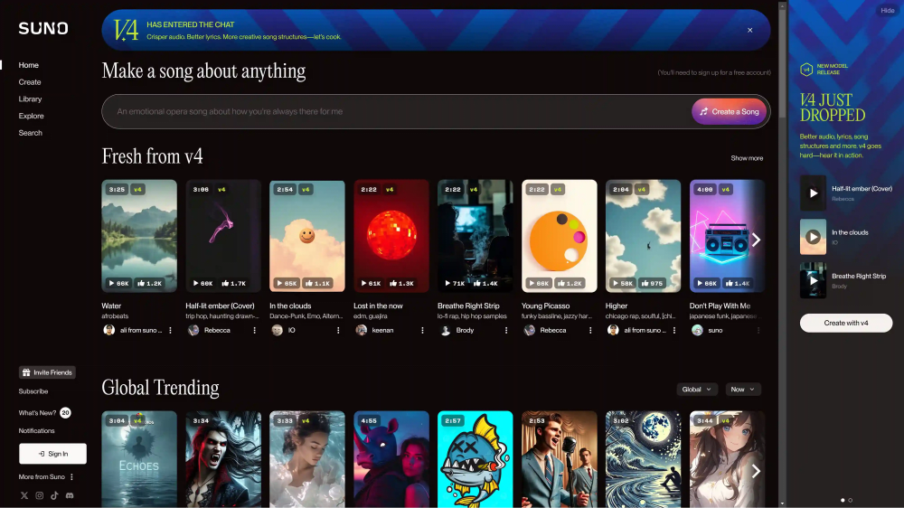This screenshot has height=508, width=904.
Task: Close the V4 announcement banner
Action: 750,30
